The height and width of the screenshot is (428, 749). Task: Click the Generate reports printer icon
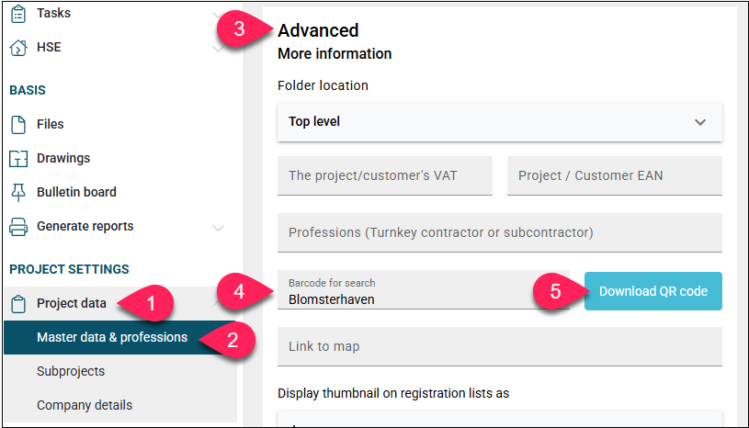[x=18, y=227]
